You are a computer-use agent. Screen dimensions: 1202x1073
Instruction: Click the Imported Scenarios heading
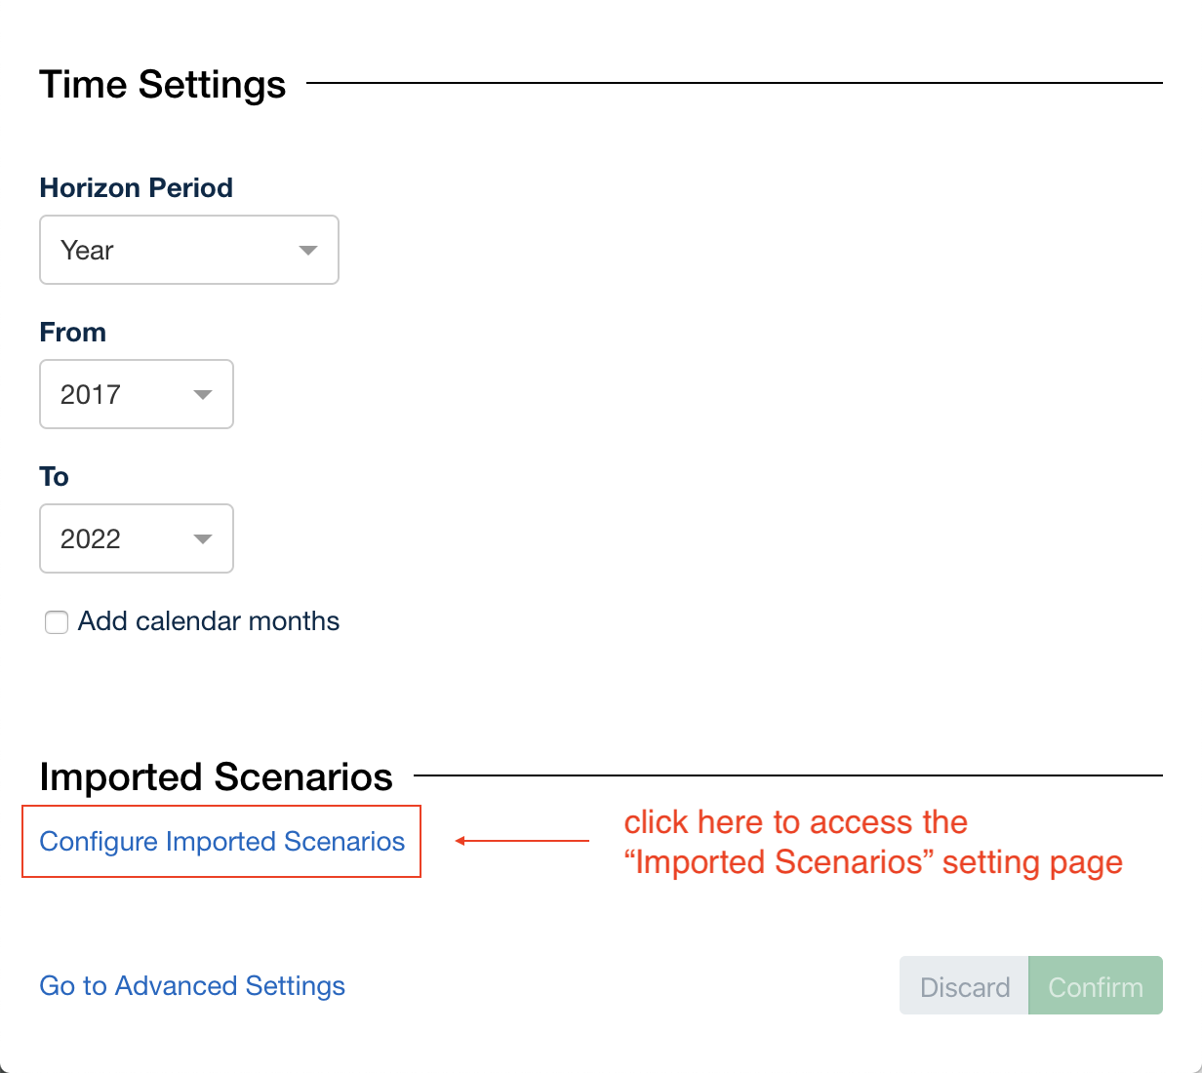[216, 776]
